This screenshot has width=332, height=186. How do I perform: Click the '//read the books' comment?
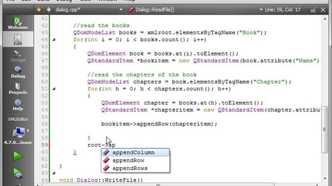pos(101,25)
